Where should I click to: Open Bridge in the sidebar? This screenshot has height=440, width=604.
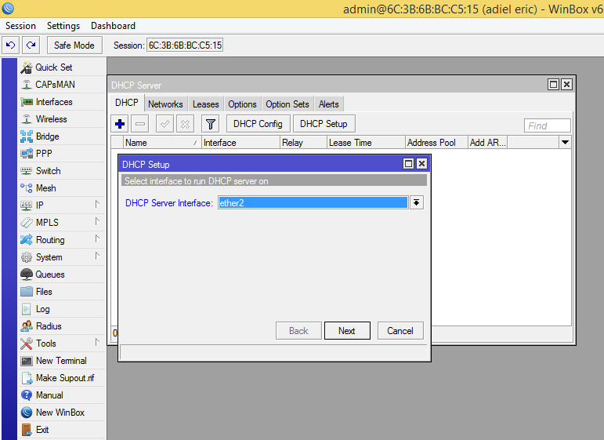click(x=62, y=136)
